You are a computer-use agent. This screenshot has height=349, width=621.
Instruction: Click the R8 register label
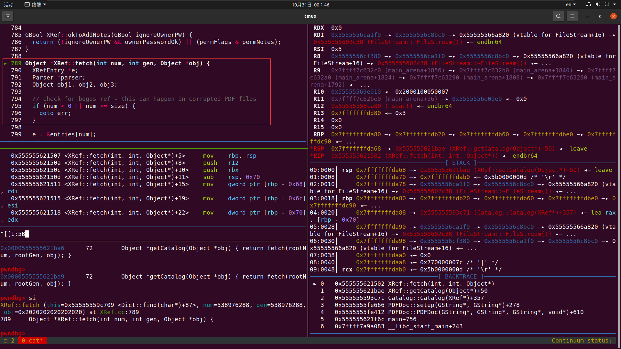[x=317, y=56]
